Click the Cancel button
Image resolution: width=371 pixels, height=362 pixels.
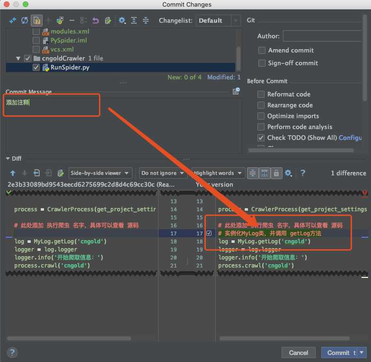tap(298, 353)
